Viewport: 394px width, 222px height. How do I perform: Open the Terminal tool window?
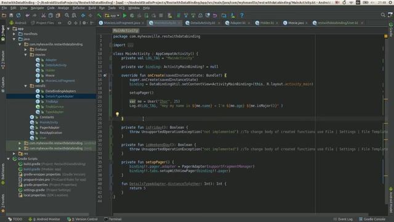coord(113,220)
